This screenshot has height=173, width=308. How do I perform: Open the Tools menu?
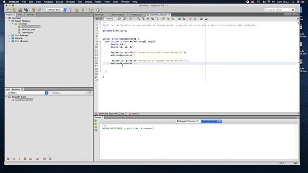pyautogui.click(x=115, y=2)
